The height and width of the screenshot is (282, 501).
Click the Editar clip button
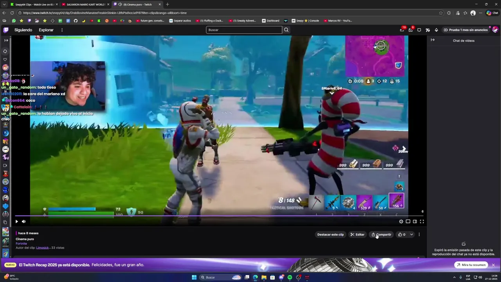[357, 235]
